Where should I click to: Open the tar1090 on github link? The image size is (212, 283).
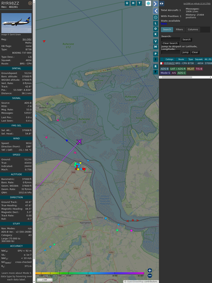197,4
